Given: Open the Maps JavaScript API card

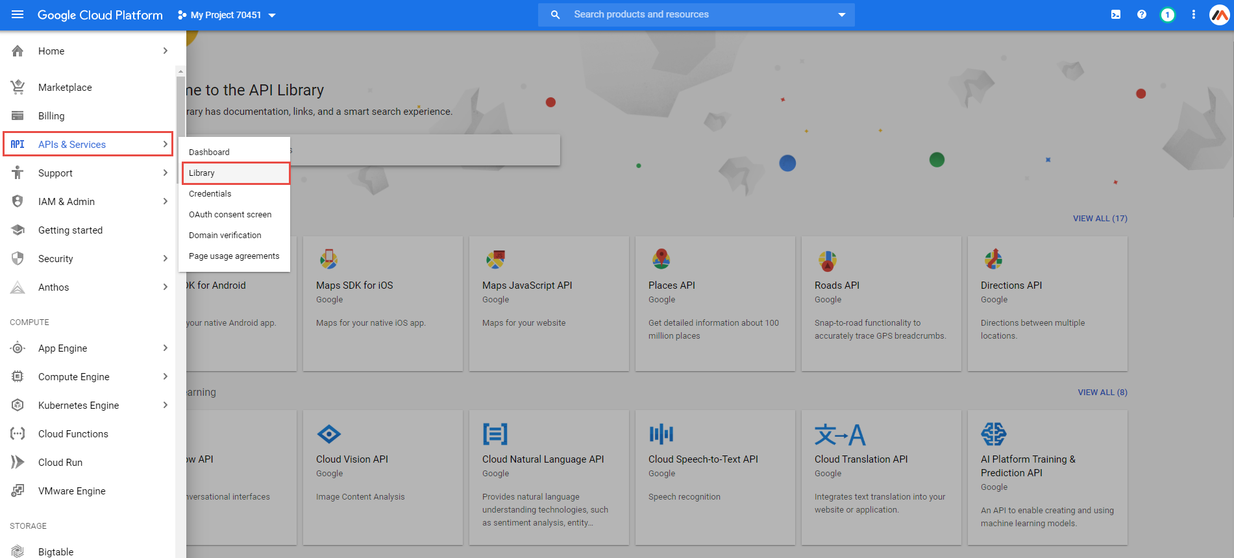Looking at the screenshot, I should click(549, 304).
